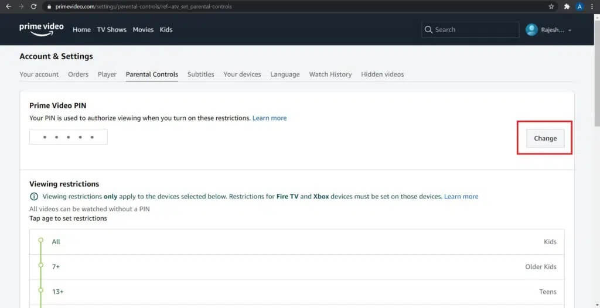Switch to the Your account tab
Image resolution: width=600 pixels, height=308 pixels.
[39, 74]
